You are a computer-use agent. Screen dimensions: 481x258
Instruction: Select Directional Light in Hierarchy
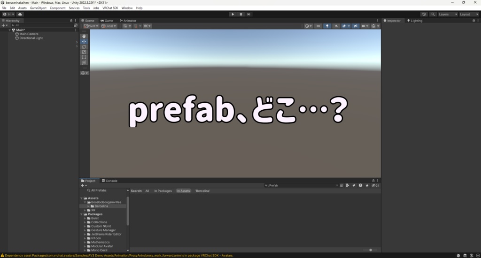(31, 38)
